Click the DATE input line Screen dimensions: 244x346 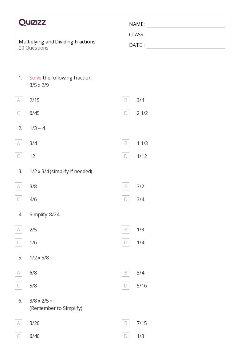tap(186, 45)
